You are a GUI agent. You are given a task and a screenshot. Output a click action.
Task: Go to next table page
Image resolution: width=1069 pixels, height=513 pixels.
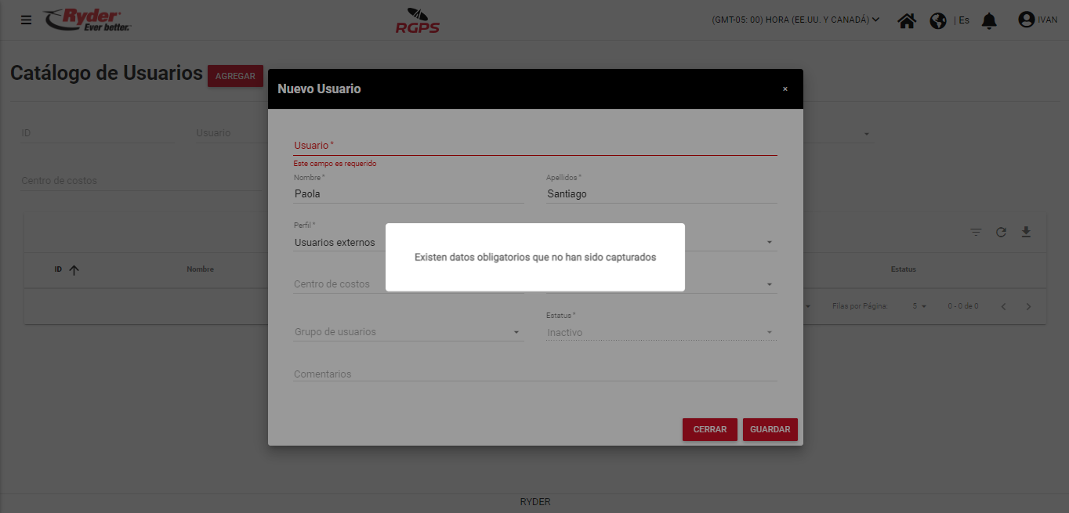coord(1028,306)
